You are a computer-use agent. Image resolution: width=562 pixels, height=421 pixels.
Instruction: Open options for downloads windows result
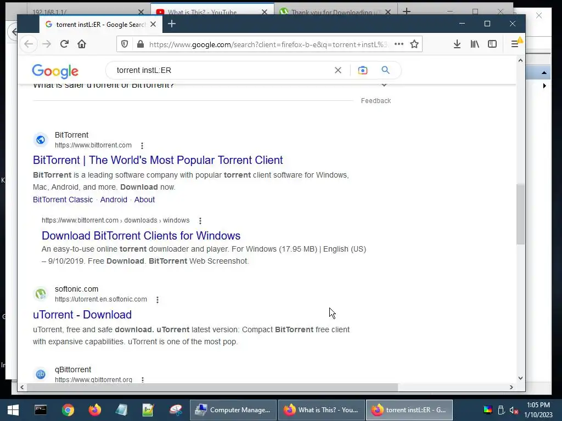coord(200,221)
